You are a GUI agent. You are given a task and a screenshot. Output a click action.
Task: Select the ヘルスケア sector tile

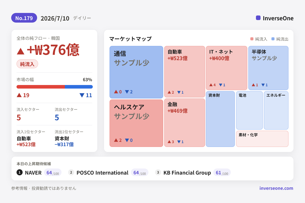click(136, 123)
